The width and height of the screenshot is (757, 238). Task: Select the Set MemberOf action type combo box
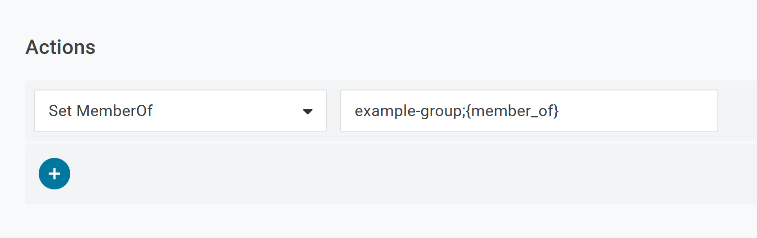(180, 111)
